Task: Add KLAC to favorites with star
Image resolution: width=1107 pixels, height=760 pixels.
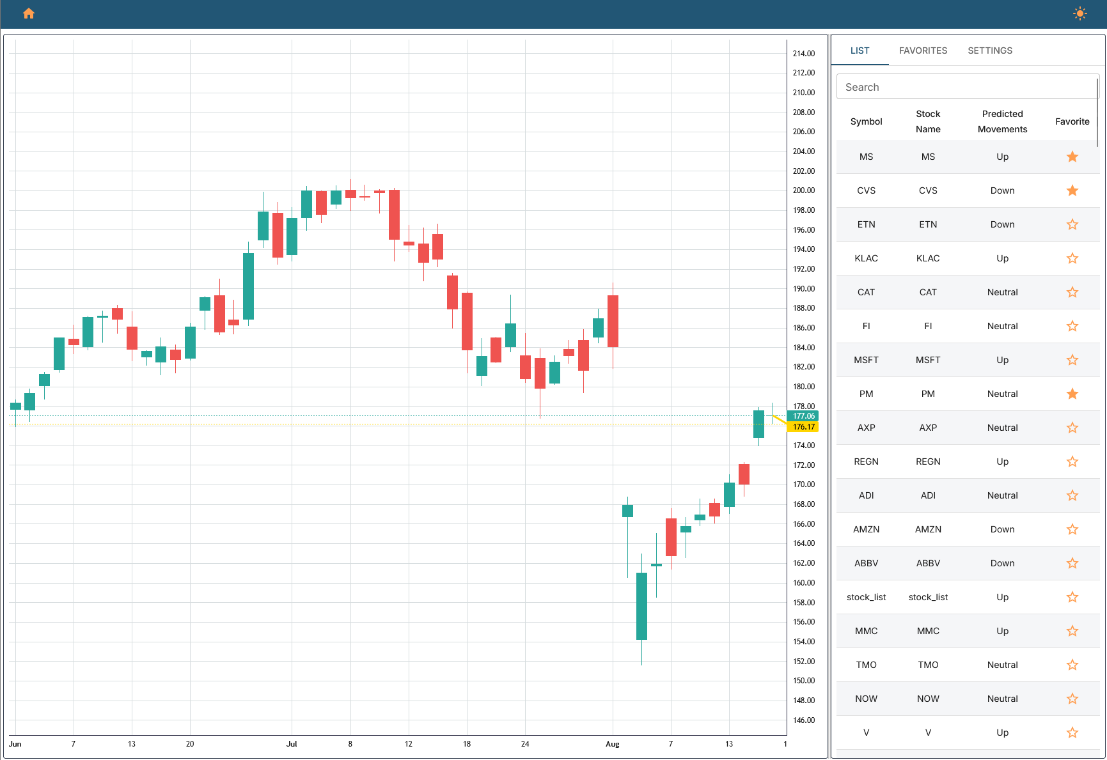Action: point(1072,258)
